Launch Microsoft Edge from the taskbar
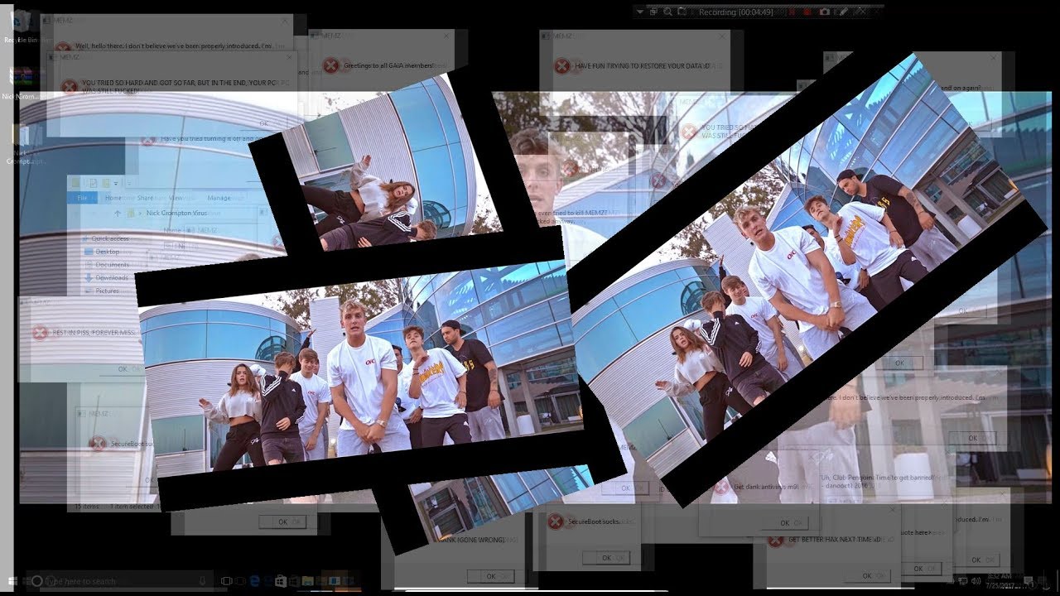1060x596 pixels. click(x=255, y=581)
